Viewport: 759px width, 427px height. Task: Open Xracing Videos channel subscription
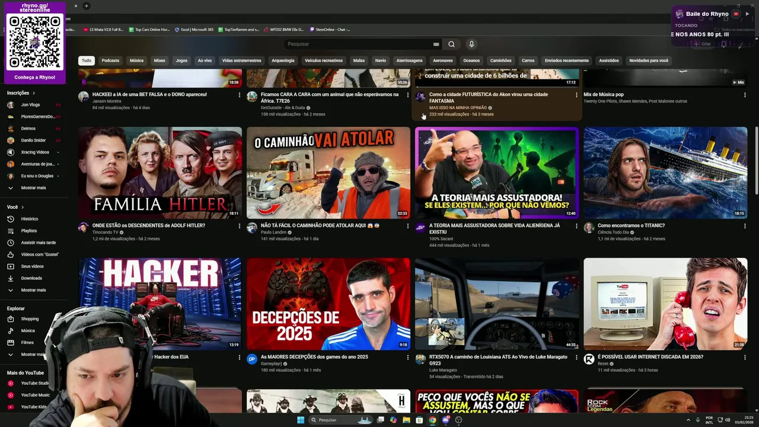[x=35, y=152]
